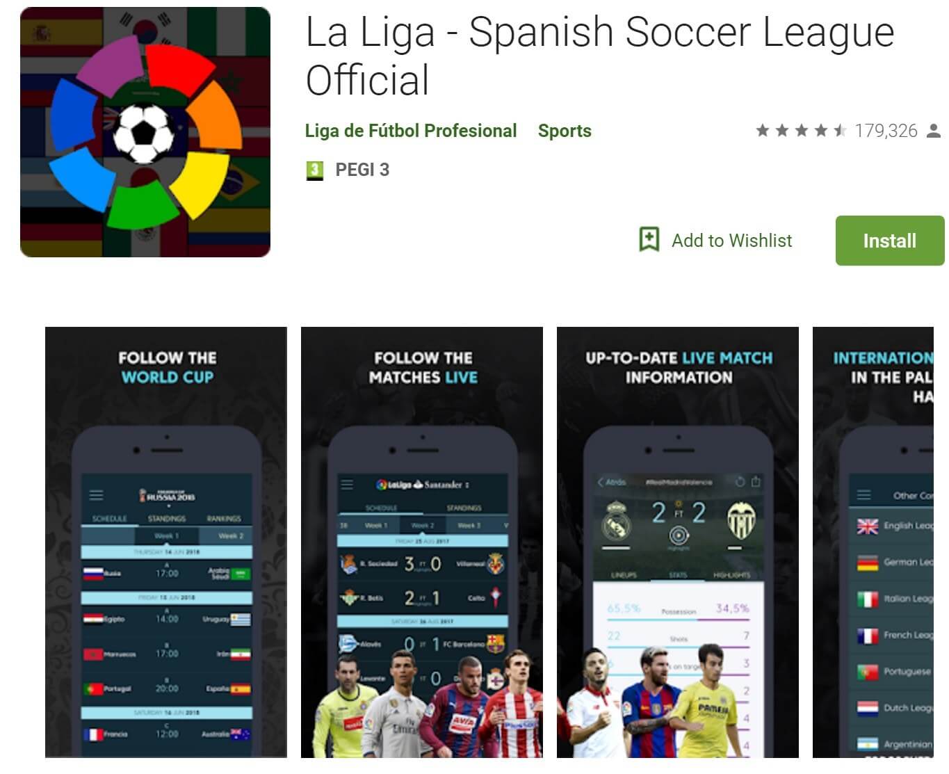Click the star rating icons
Image resolution: width=949 pixels, height=774 pixels.
801,131
